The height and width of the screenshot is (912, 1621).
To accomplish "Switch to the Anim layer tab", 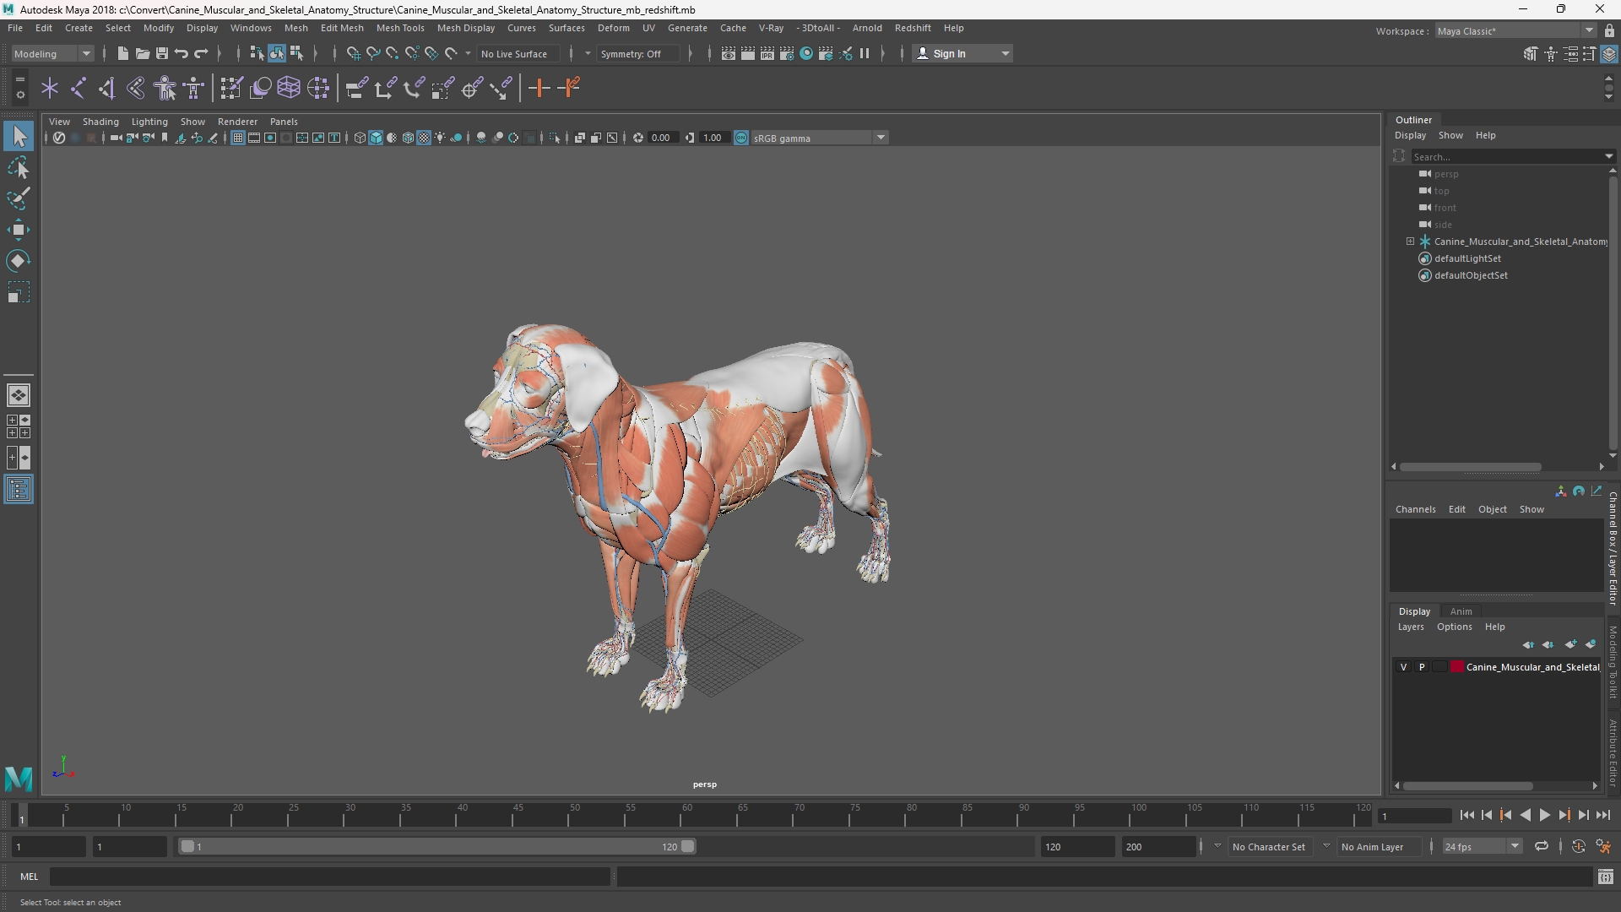I will pos(1461,611).
